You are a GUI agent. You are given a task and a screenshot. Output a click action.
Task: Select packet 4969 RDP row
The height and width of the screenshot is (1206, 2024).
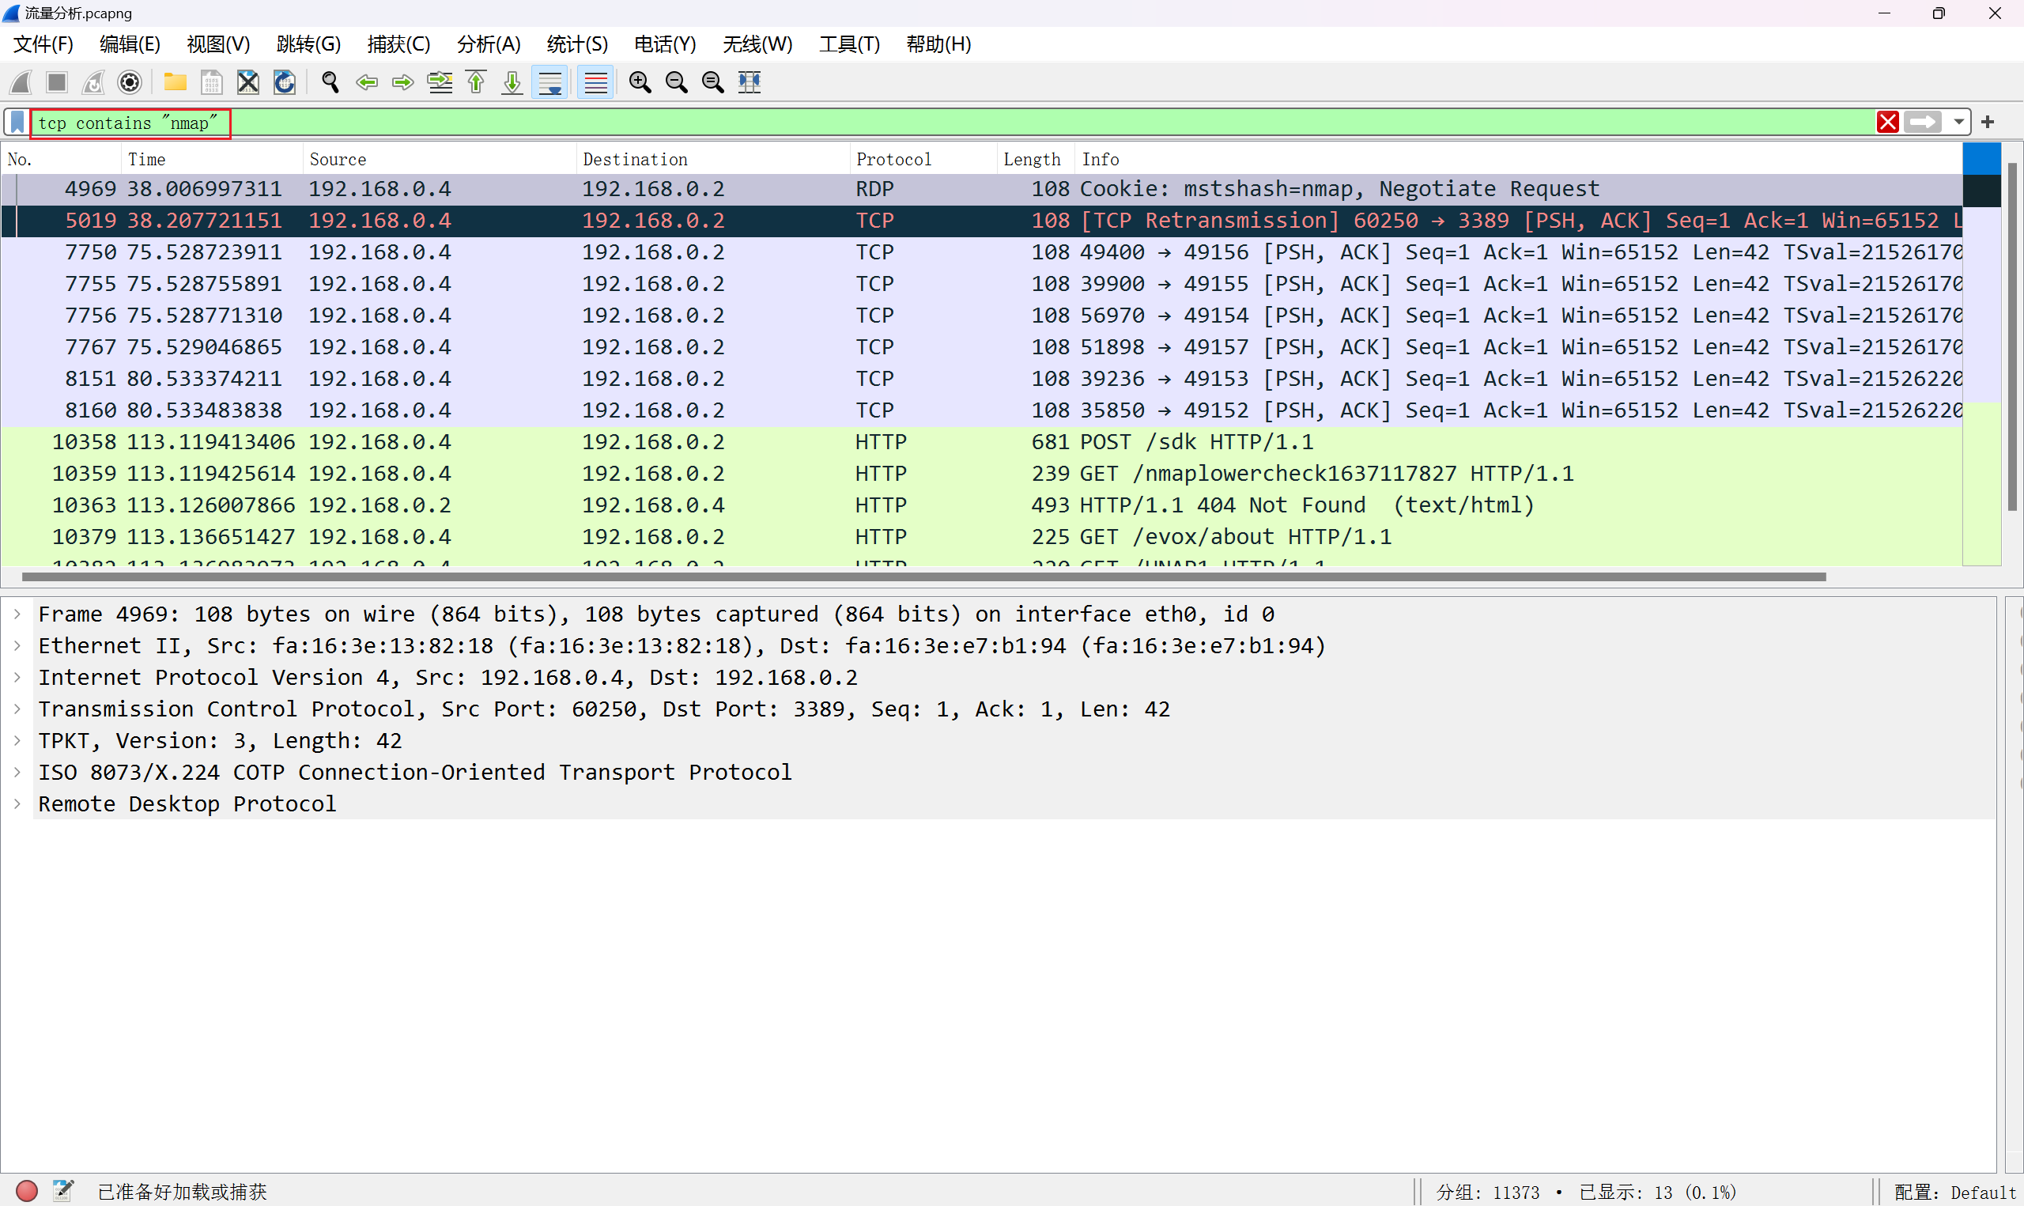tap(982, 189)
